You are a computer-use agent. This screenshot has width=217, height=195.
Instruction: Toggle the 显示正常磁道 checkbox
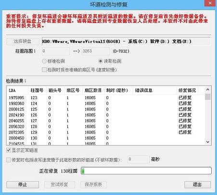[9, 150]
